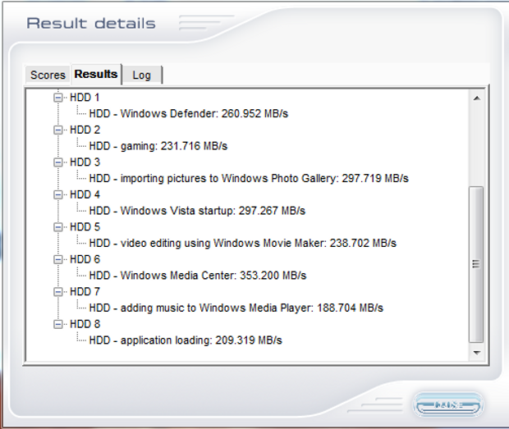509x429 pixels.
Task: Collapse the HDD 4 tree branch
Action: pyautogui.click(x=58, y=194)
